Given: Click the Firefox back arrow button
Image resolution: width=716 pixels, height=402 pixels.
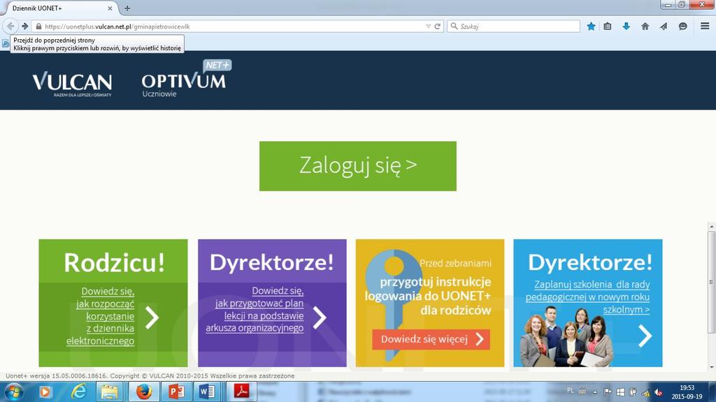Looking at the screenshot, I should point(10,27).
